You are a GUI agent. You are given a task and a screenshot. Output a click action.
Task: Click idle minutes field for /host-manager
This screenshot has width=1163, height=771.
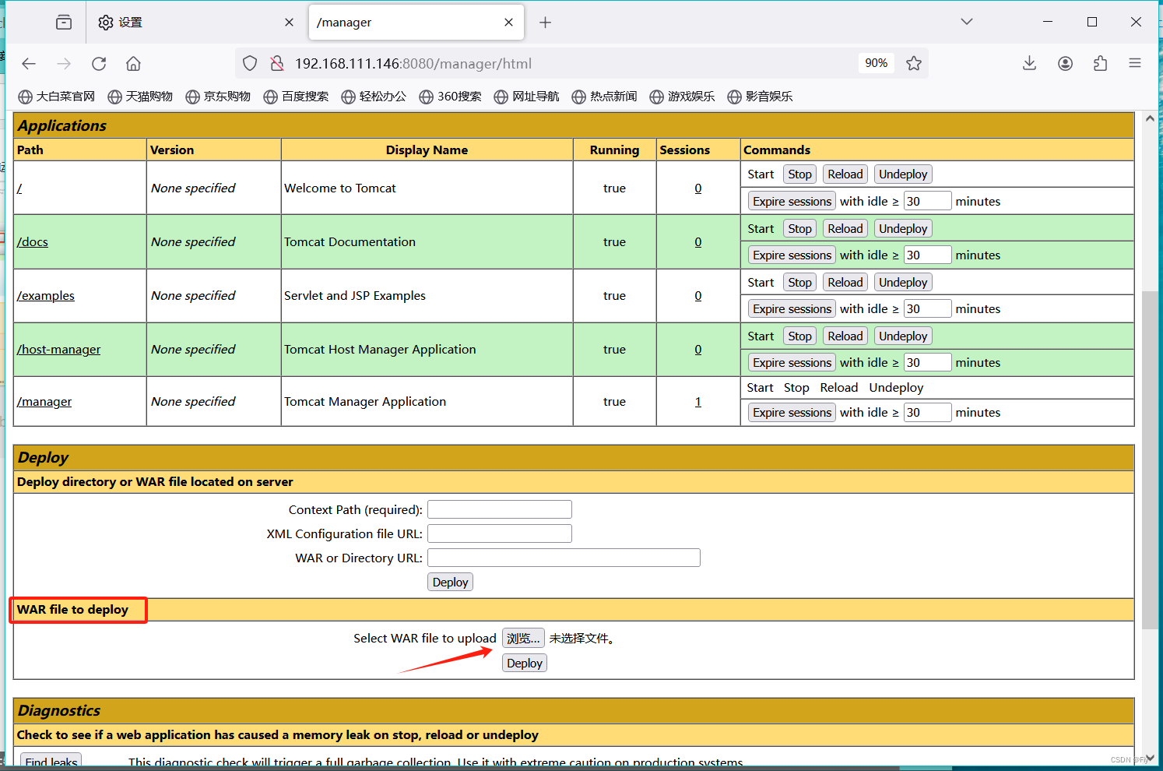pos(927,363)
